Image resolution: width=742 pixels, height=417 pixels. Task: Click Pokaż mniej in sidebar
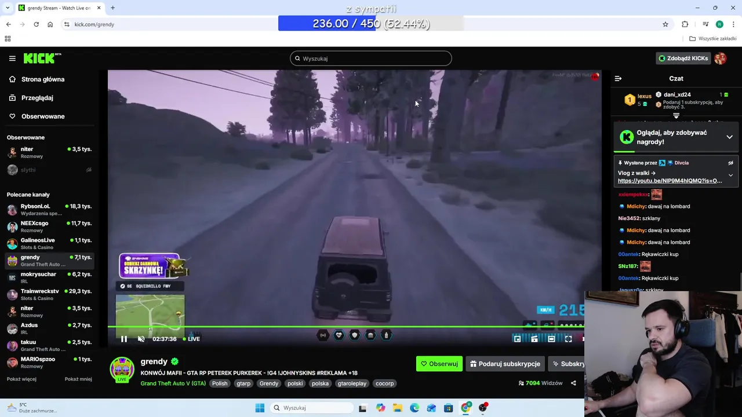click(x=78, y=379)
